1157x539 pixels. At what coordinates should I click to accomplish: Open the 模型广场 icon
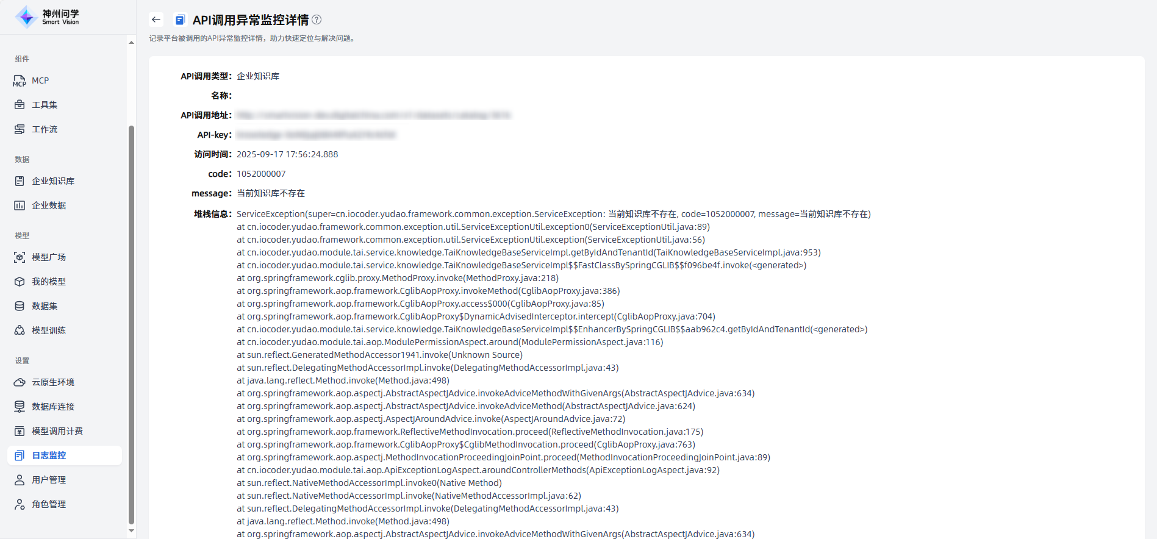[20, 257]
